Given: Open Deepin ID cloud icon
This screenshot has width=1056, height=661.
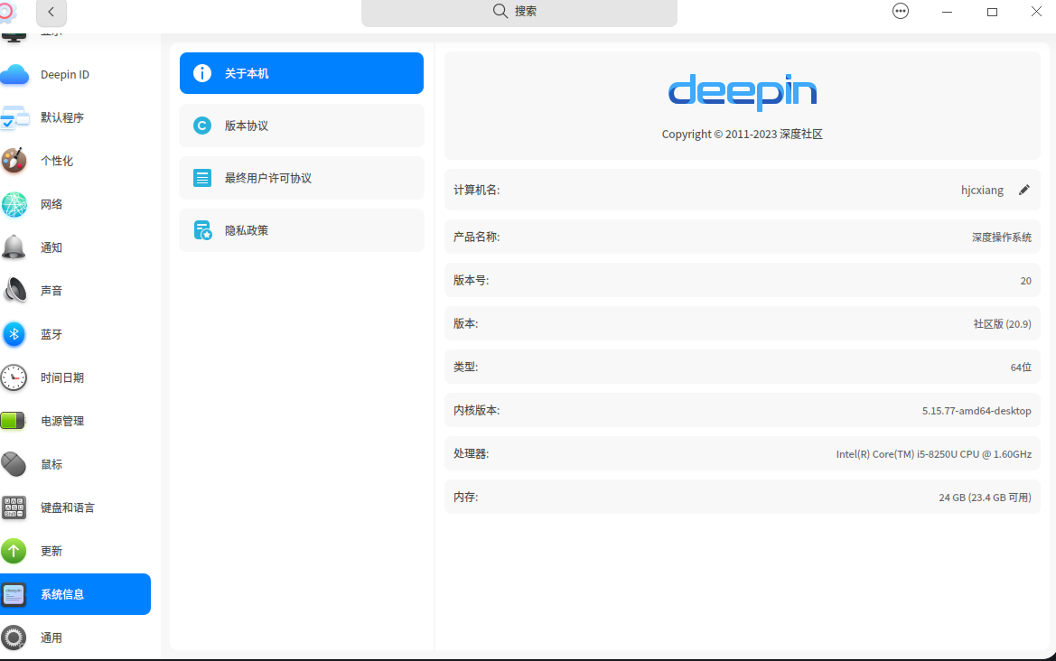Looking at the screenshot, I should point(14,74).
